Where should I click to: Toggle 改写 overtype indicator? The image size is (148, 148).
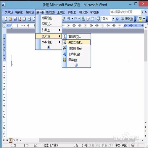click(111, 145)
